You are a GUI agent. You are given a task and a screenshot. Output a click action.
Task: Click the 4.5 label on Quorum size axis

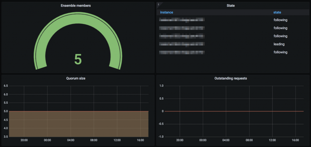pos(5,120)
